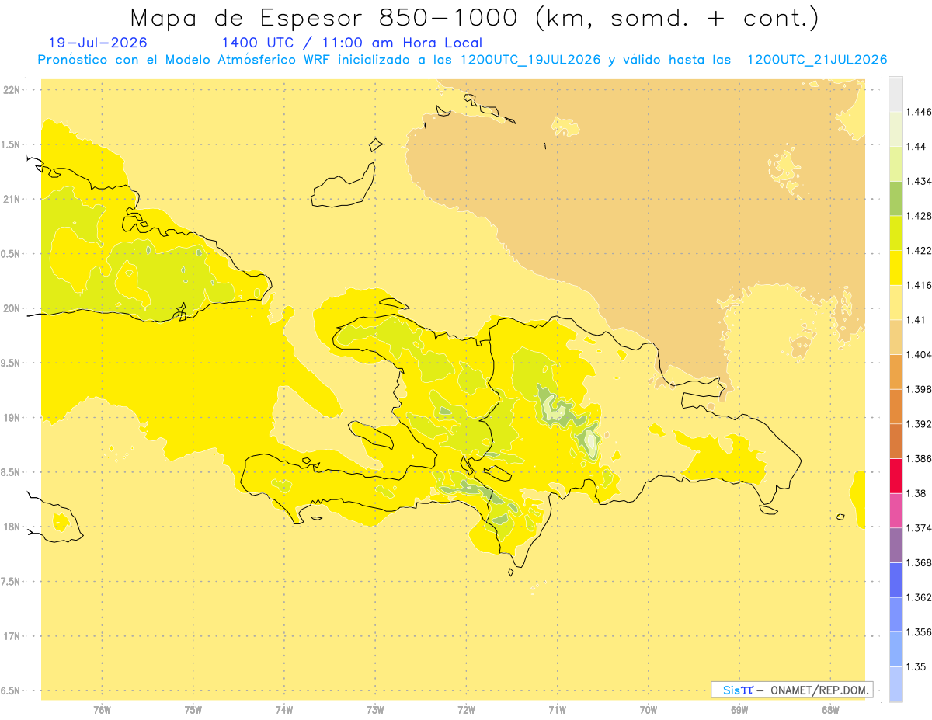Select the '1.356' legend value
The width and height of the screenshot is (932, 720).
pos(919,632)
